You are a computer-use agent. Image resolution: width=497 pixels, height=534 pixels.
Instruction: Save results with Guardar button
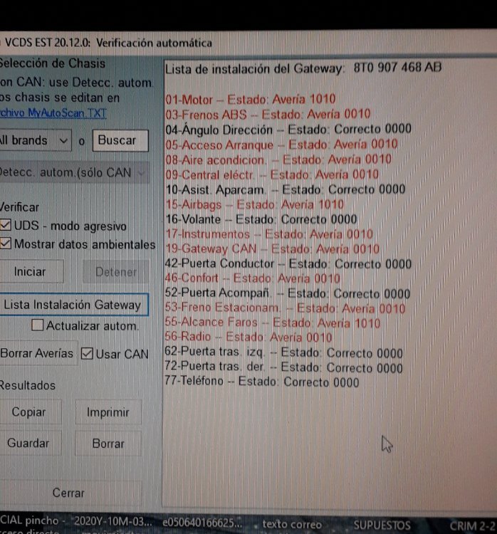click(29, 443)
